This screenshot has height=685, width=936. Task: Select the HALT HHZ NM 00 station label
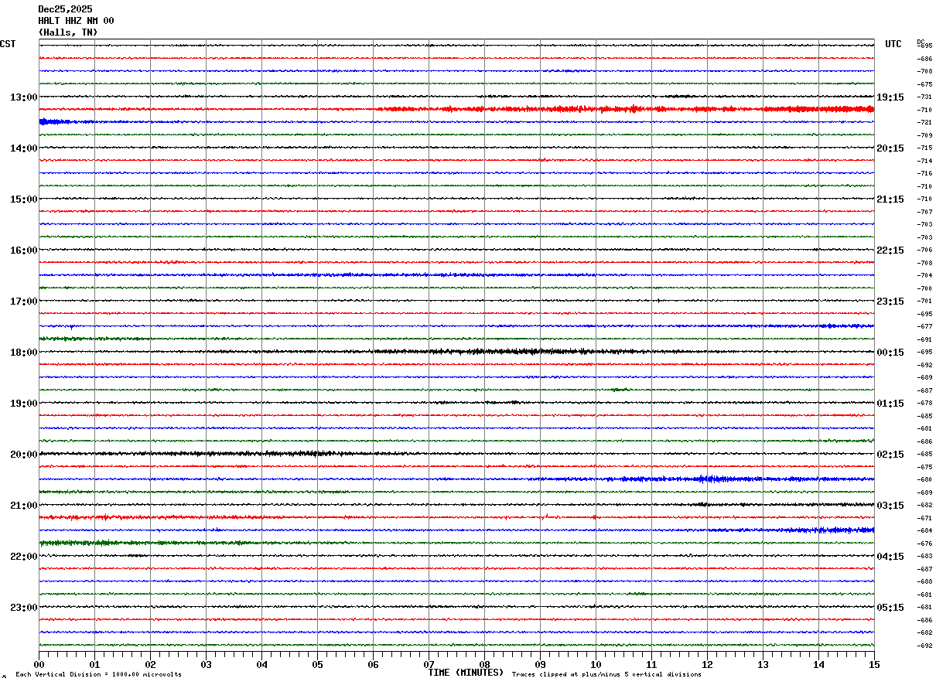[x=76, y=21]
